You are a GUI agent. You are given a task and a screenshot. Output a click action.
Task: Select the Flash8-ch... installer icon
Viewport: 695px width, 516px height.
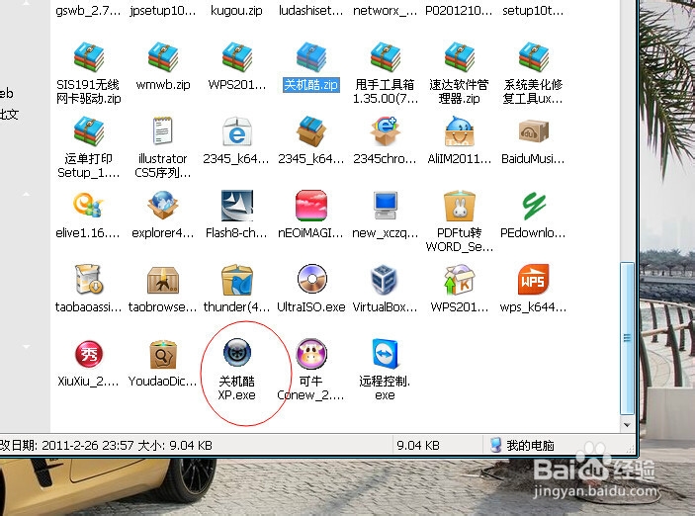[237, 206]
